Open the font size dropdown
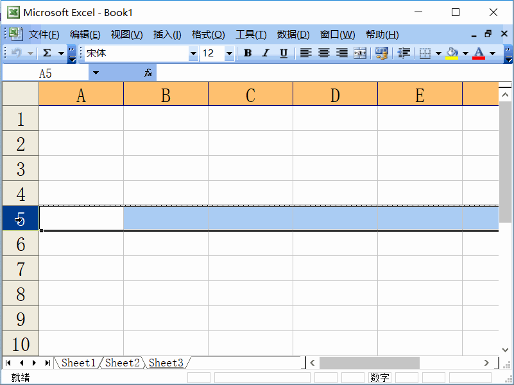The height and width of the screenshot is (385, 514). point(229,53)
